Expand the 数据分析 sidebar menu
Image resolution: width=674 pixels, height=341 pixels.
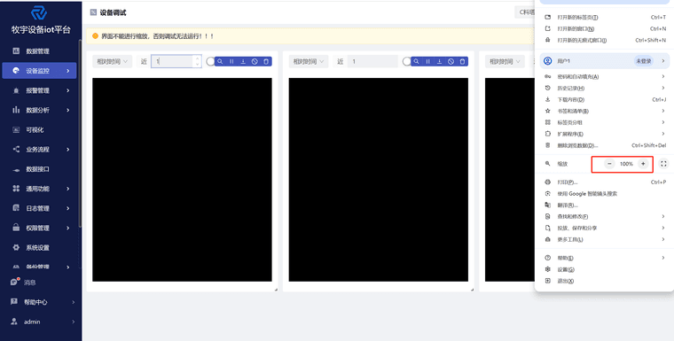40,111
